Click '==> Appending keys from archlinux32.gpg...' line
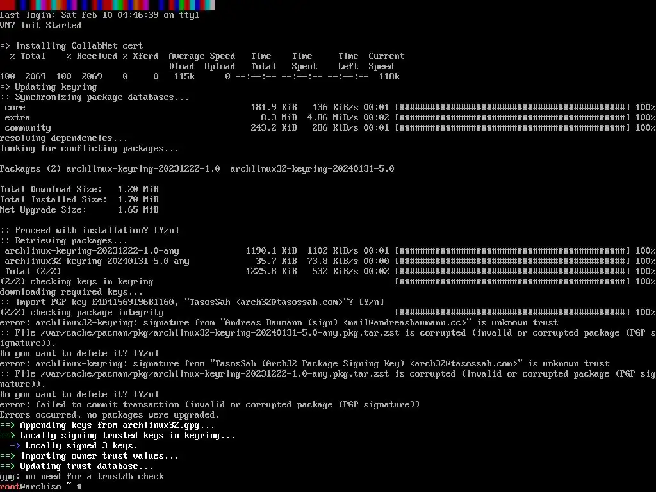 pos(108,425)
